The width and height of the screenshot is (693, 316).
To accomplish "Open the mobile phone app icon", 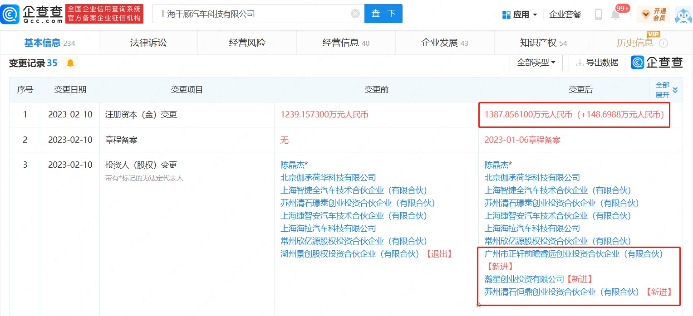I will [x=598, y=15].
